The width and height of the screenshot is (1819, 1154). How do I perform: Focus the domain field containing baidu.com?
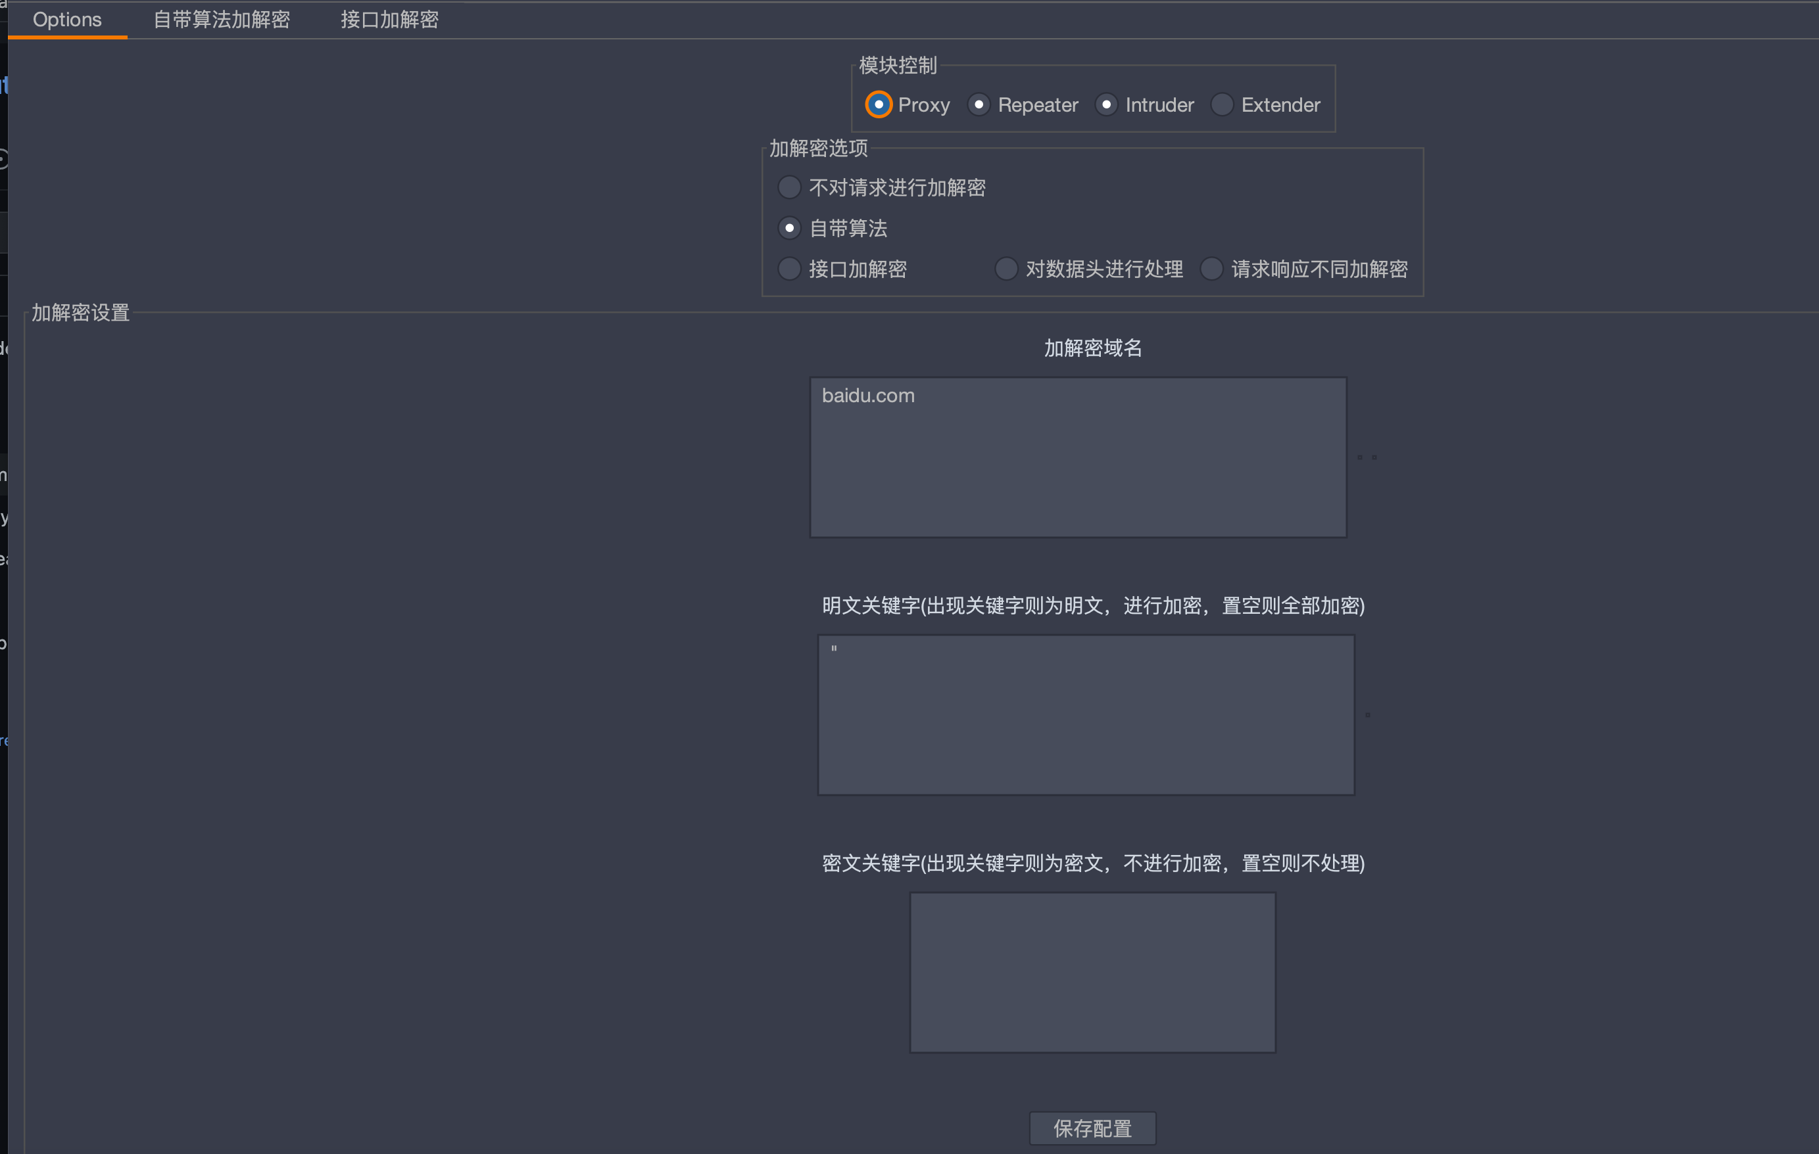tap(1078, 457)
